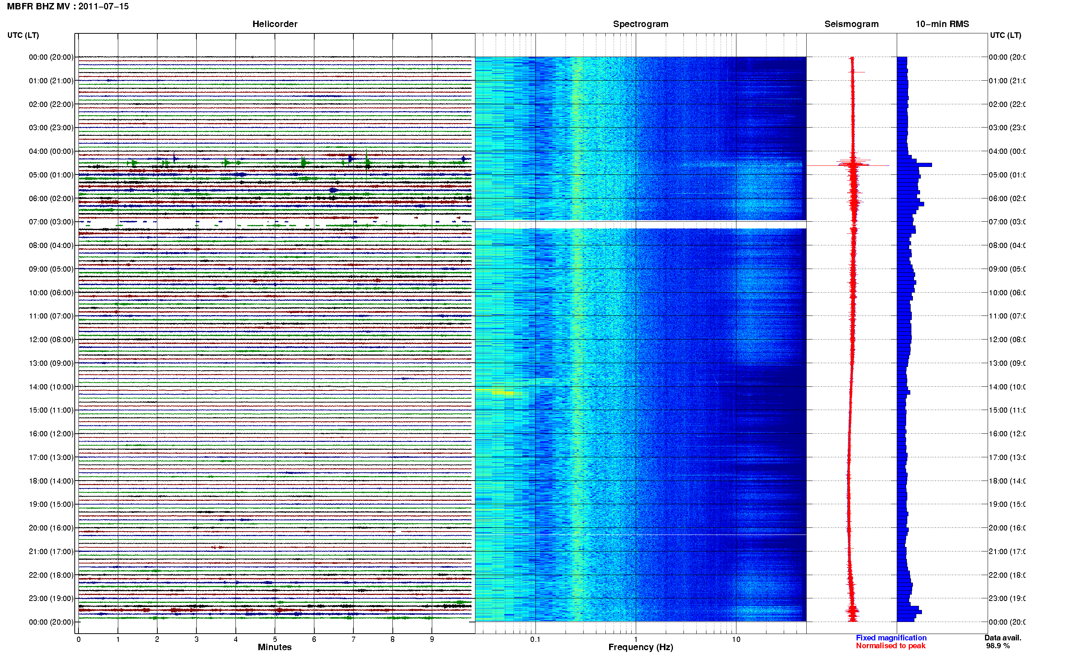Click the 'Helicorder' panel heading

tap(275, 24)
